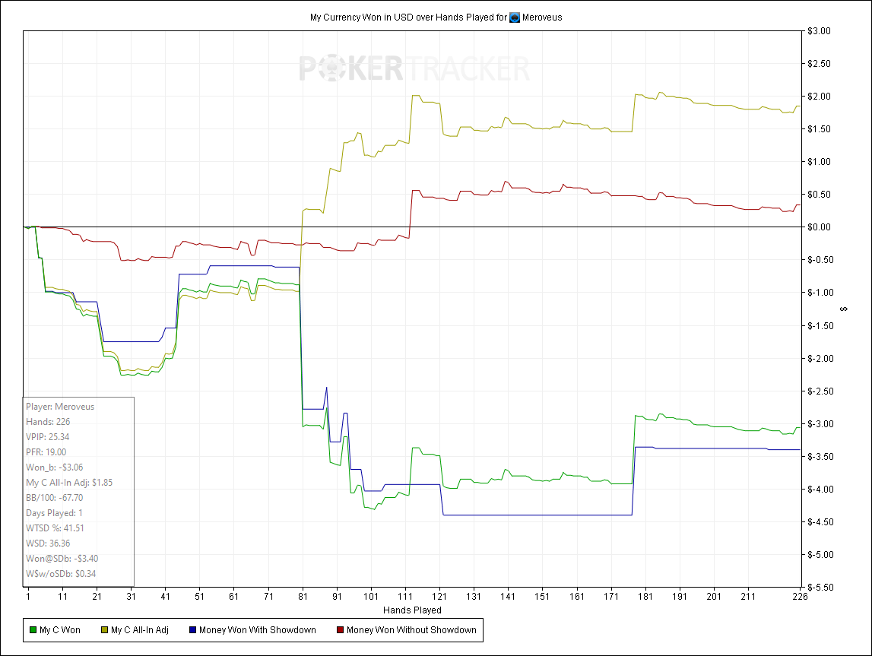
Task: Click the 'Hands Played' axis label
Action: coord(412,610)
